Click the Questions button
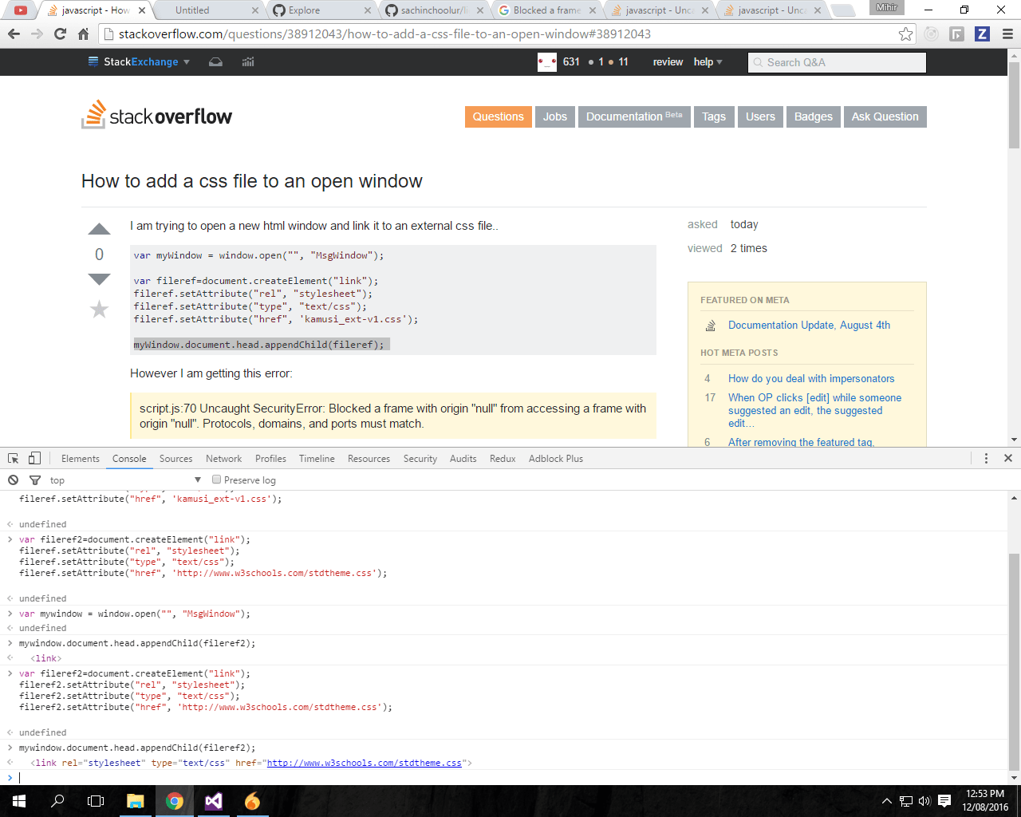The image size is (1021, 817). coord(498,116)
